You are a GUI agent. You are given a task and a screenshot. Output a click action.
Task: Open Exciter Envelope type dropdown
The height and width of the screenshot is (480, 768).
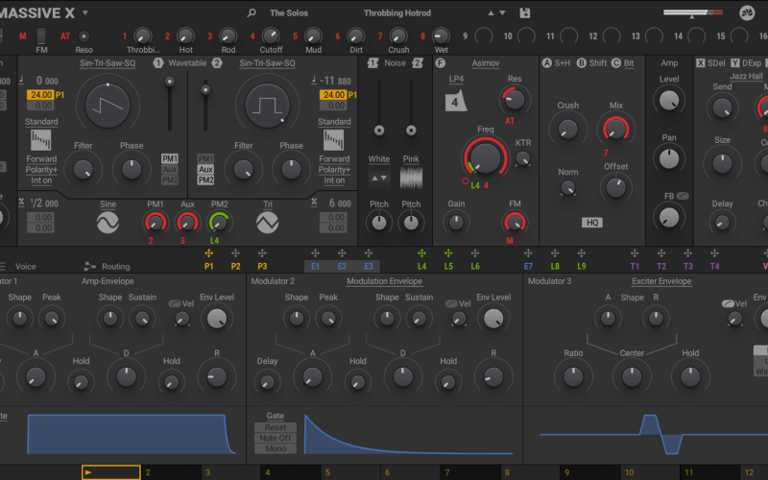coord(661,281)
